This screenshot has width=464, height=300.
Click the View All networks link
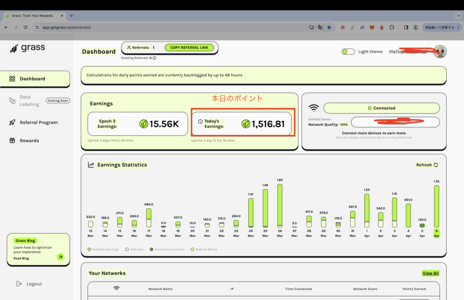[x=430, y=273]
